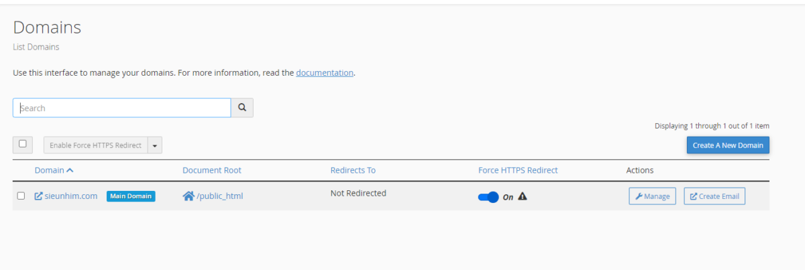The width and height of the screenshot is (805, 270).
Task: Sort by Force HTTPS Redirect header
Action: pyautogui.click(x=518, y=170)
